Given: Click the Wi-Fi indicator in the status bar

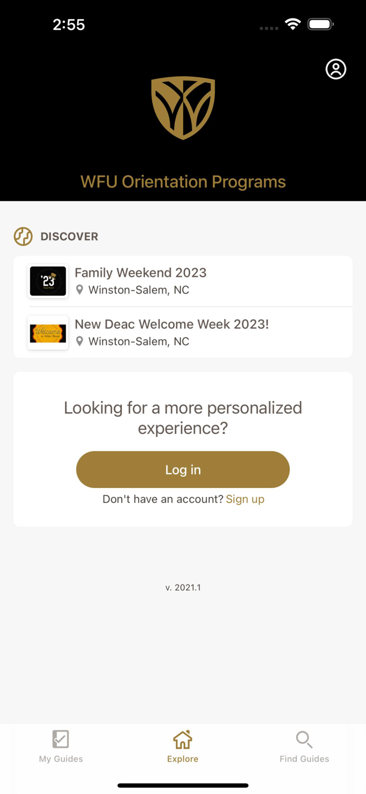Looking at the screenshot, I should coord(293,24).
